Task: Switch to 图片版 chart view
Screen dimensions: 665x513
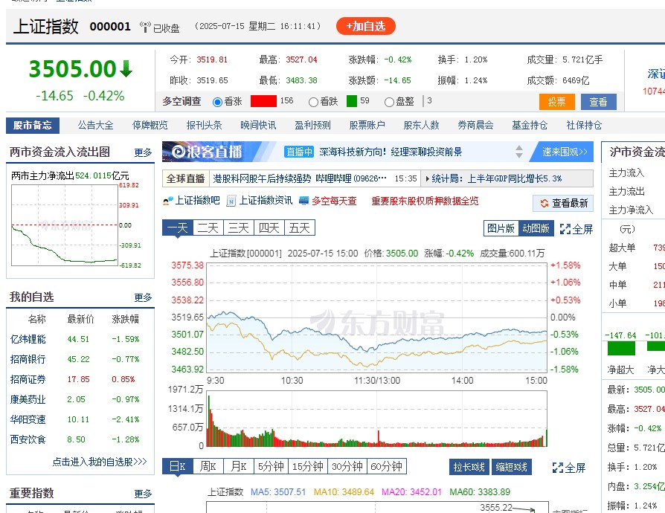Action: [x=501, y=228]
